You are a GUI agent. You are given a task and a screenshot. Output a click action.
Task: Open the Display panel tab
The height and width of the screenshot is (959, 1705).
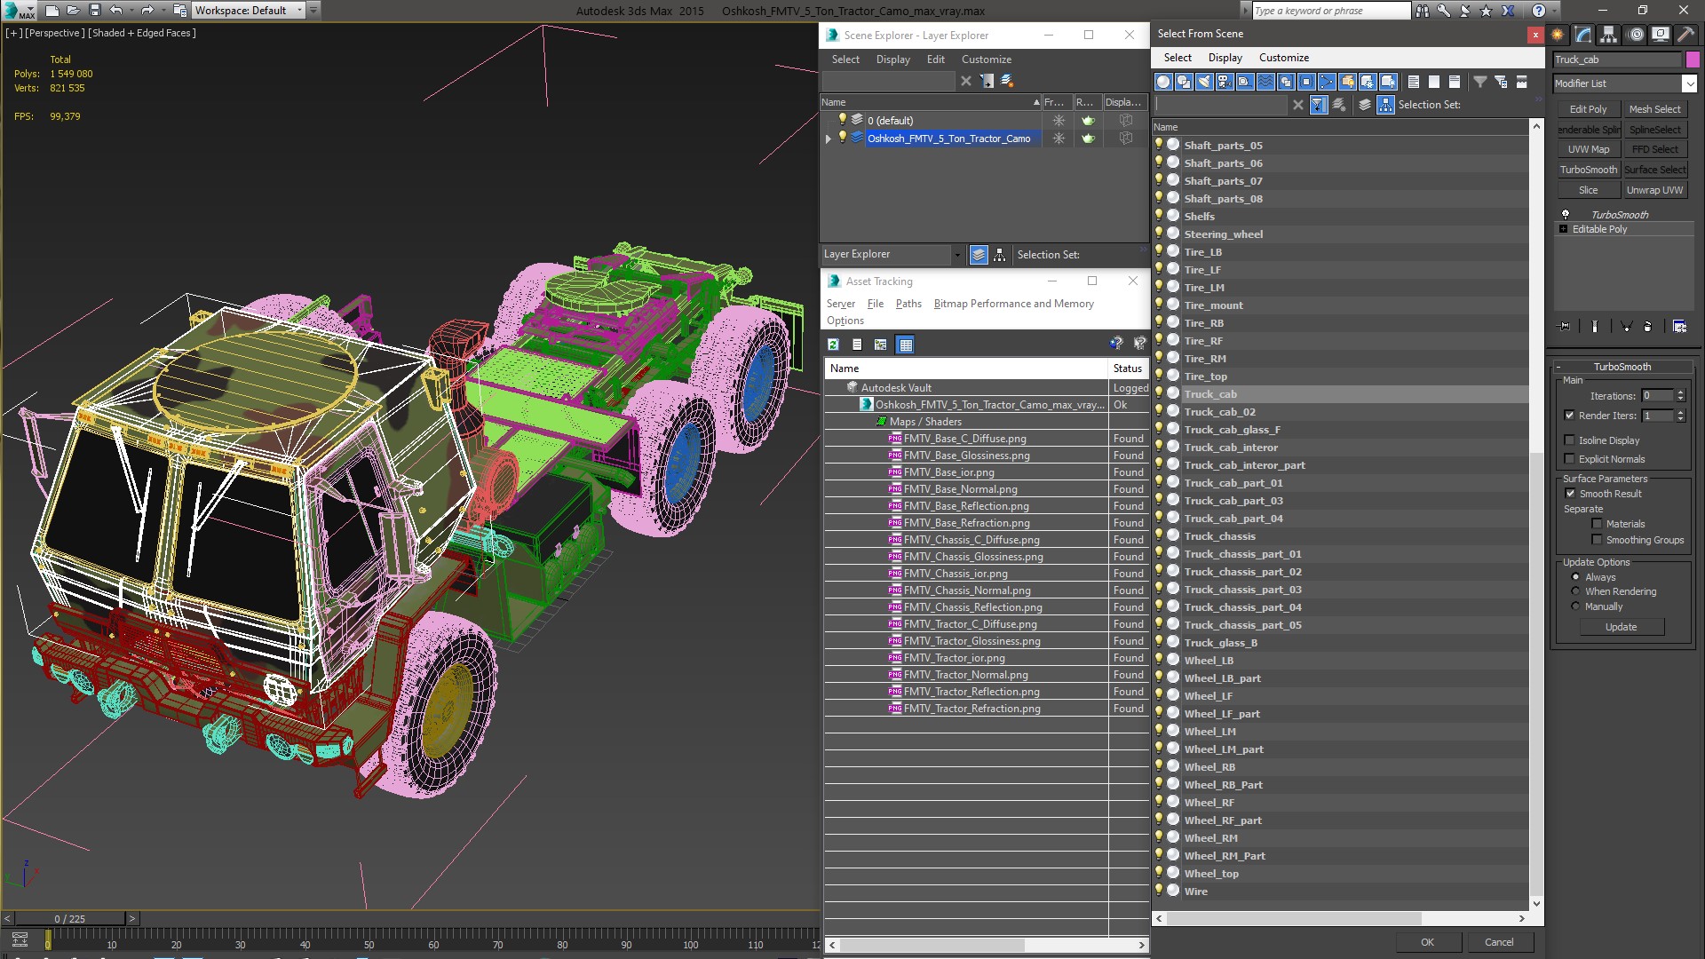1660,35
